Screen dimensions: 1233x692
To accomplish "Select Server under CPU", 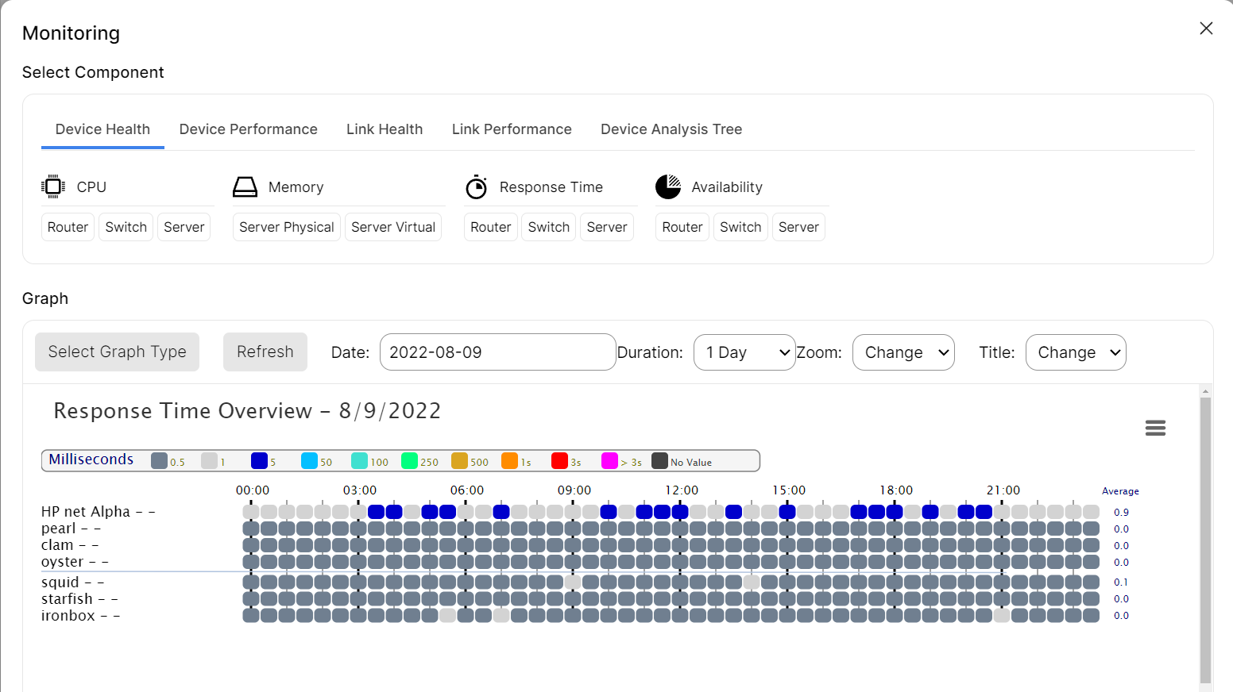I will pyautogui.click(x=184, y=227).
